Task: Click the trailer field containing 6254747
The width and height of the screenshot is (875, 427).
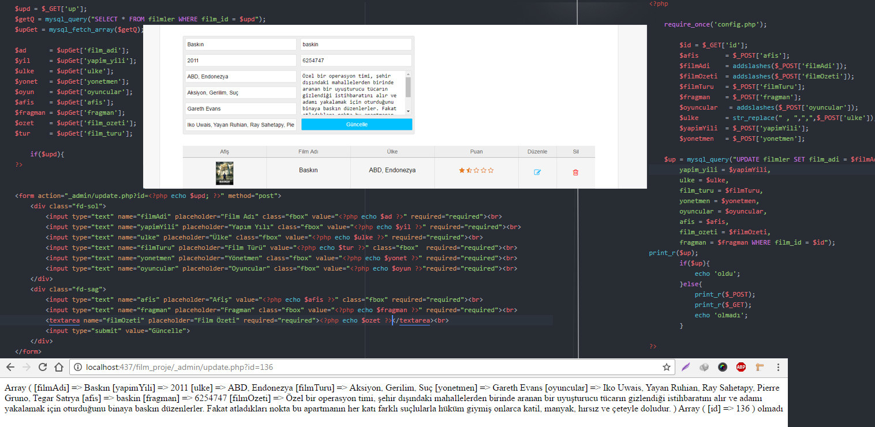Action: (x=357, y=61)
